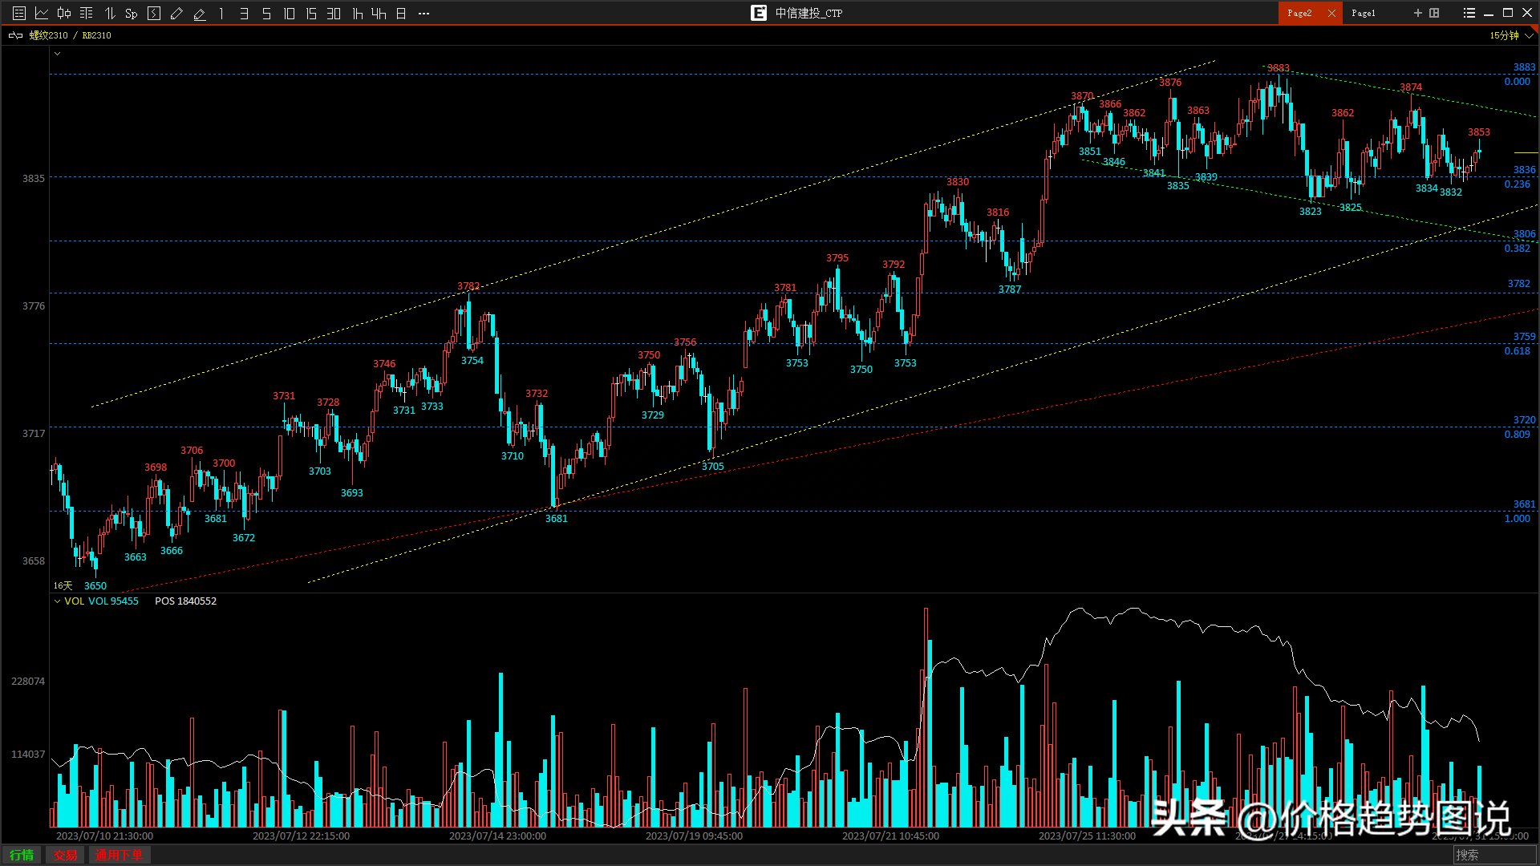Screen dimensions: 1540x866
Task: Toggle the daily period button
Action: tap(401, 13)
